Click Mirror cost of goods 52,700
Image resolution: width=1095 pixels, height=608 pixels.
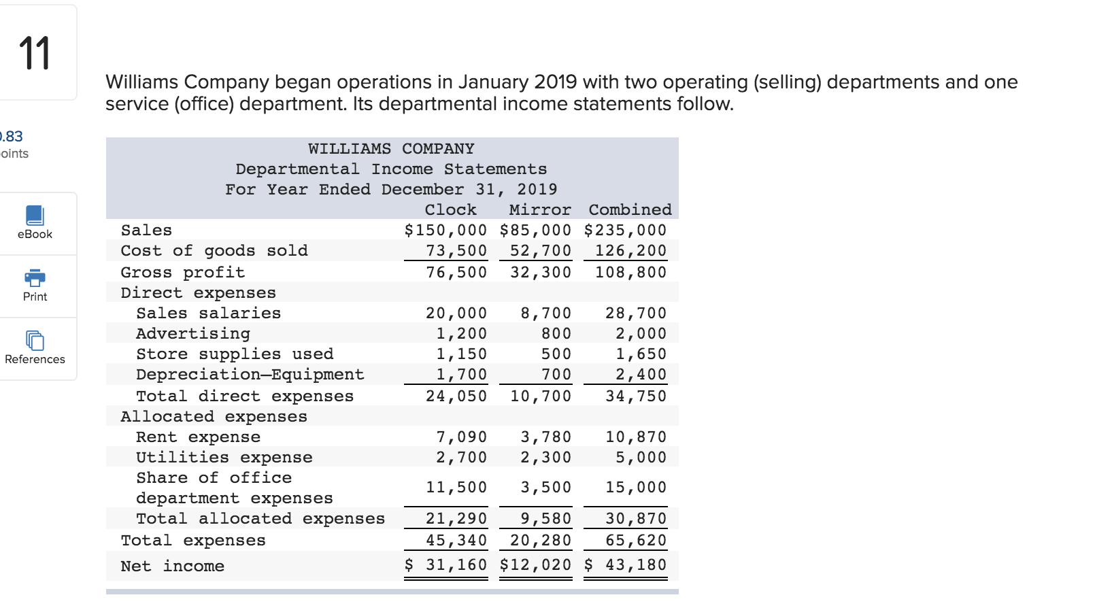point(541,250)
